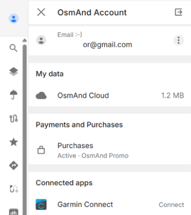The image size is (191, 215).
Task: Open the tracks icon in sidebar
Action: pyautogui.click(x=13, y=119)
